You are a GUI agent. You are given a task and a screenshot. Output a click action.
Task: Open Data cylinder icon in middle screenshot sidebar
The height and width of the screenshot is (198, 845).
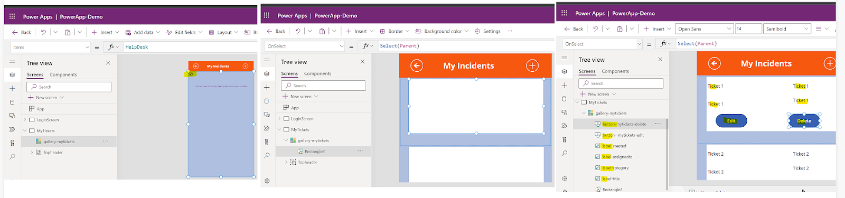(x=267, y=101)
